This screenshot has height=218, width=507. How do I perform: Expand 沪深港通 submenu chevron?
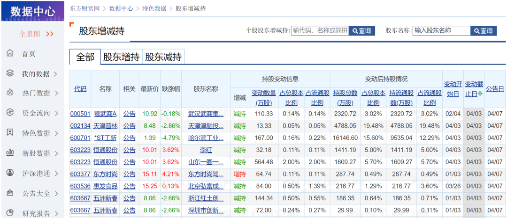pyautogui.click(x=57, y=174)
